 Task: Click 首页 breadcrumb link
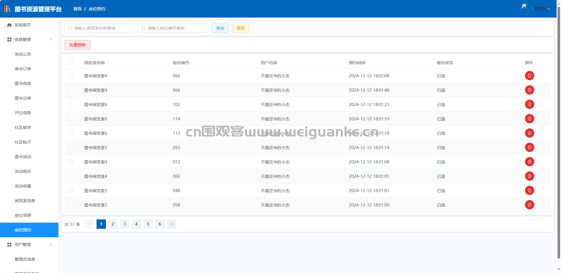(x=77, y=9)
